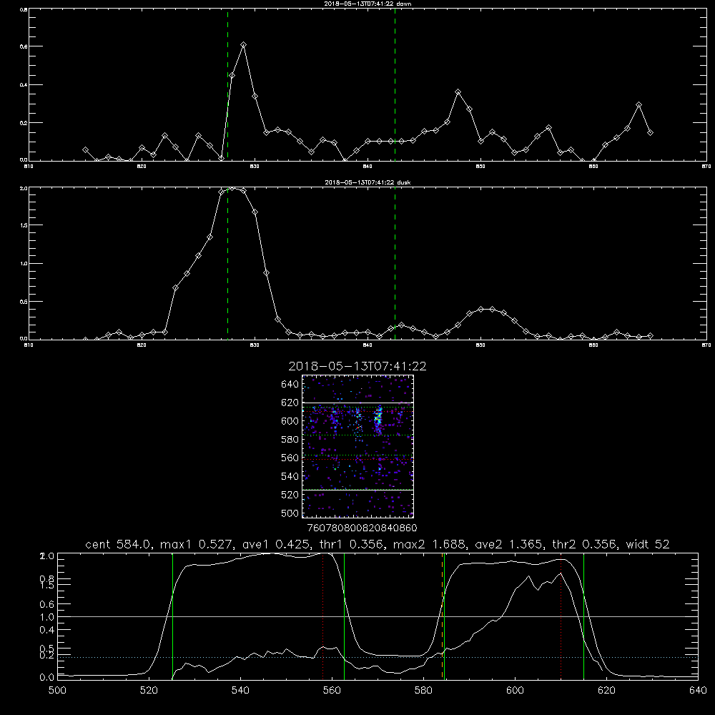715x715 pixels.
Task: Select the 'thr2 0.356' value in the bottom header
Action: point(584,544)
